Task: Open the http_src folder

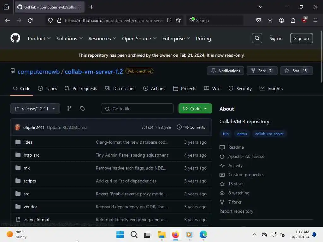Action: click(31, 155)
